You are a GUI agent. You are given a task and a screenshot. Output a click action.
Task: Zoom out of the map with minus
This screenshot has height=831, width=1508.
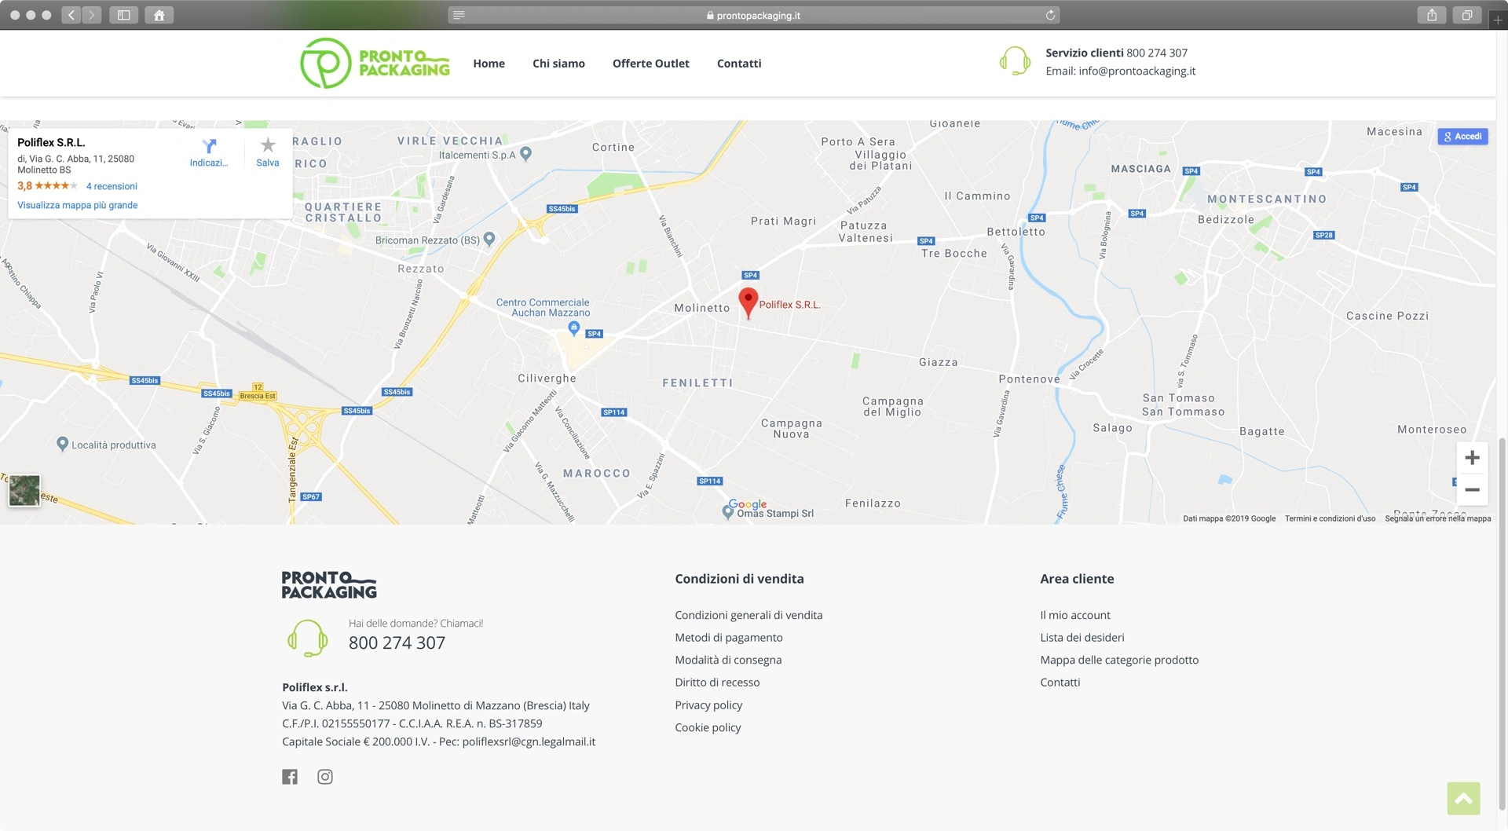click(1472, 490)
